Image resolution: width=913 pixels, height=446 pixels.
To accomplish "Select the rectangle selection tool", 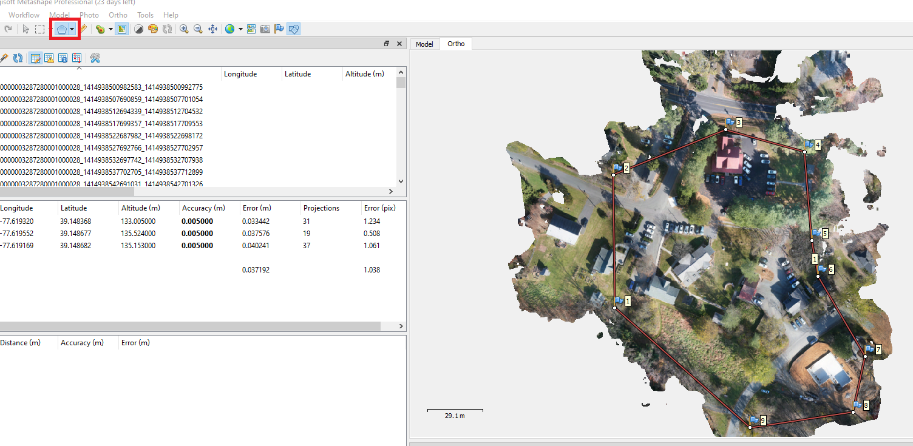I will (x=39, y=29).
